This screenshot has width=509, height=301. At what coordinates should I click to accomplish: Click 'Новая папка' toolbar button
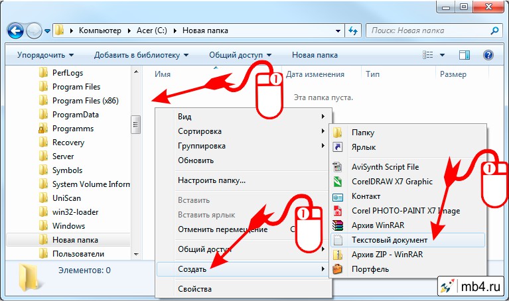click(315, 55)
